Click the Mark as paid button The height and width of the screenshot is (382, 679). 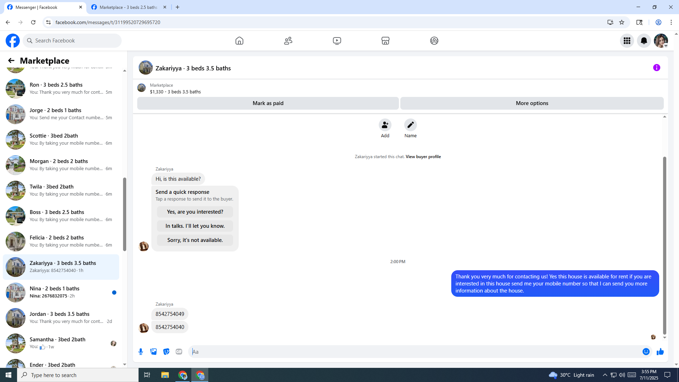coord(268,103)
